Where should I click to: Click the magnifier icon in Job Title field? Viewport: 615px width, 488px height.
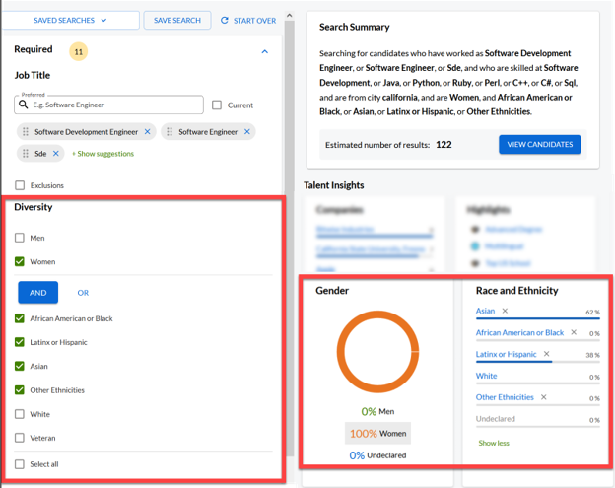(x=24, y=105)
